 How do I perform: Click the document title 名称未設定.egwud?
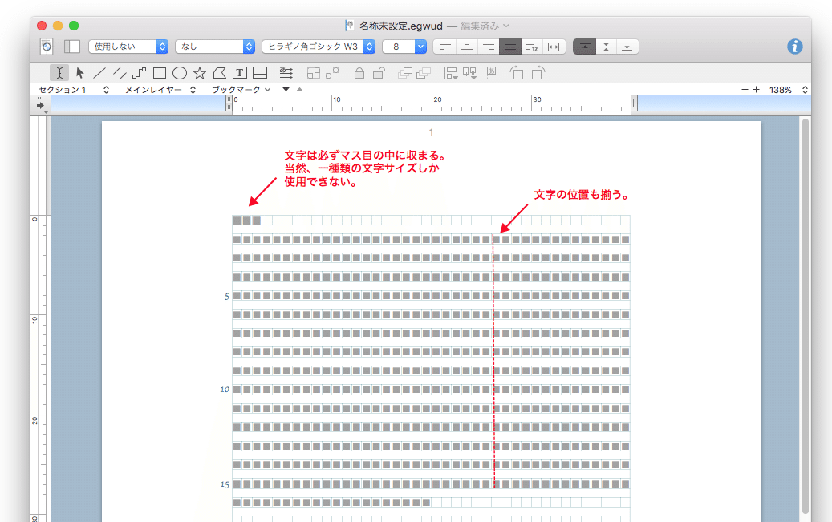pyautogui.click(x=401, y=26)
